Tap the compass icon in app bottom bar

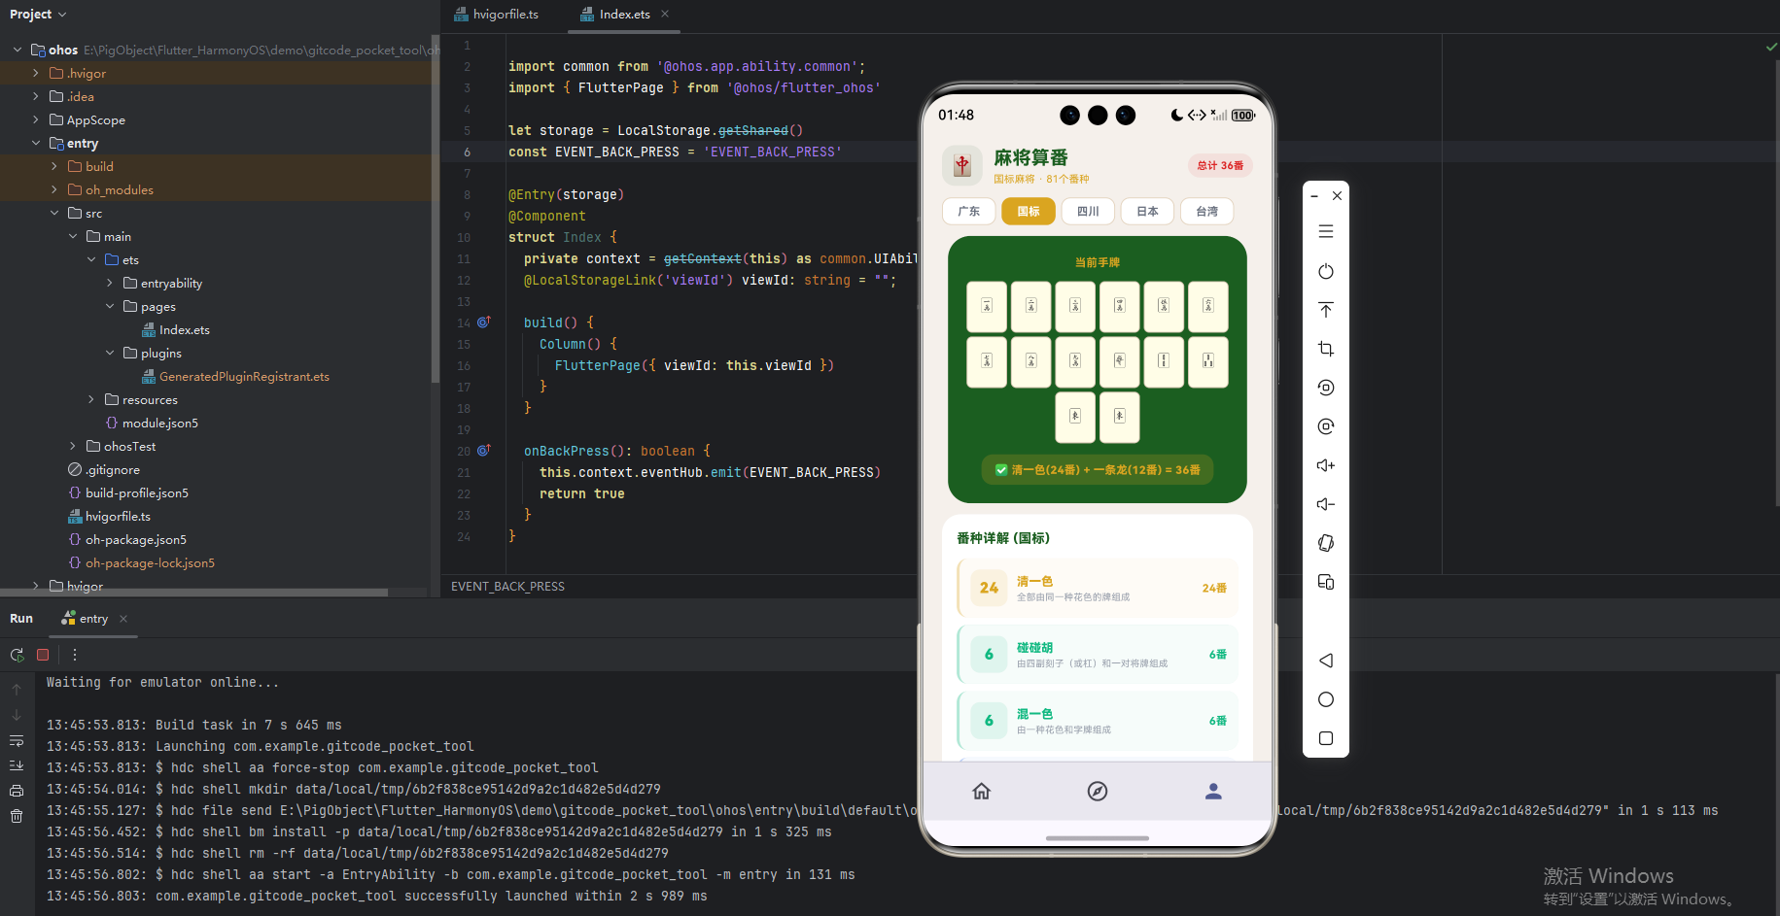1098,791
